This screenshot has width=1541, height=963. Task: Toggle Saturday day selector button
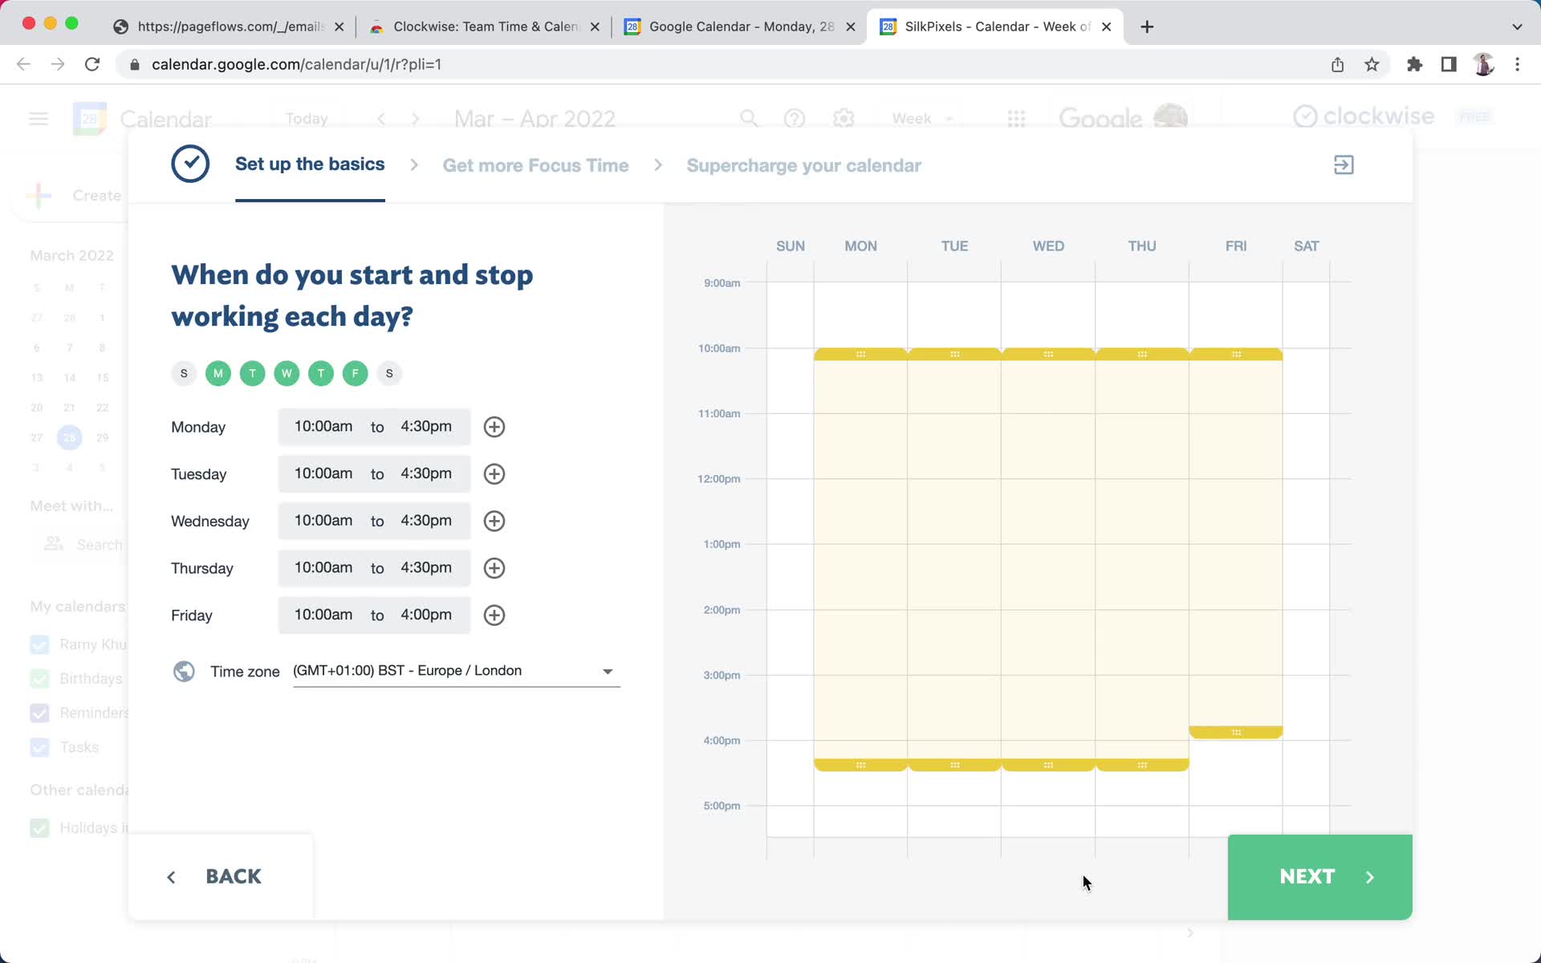click(x=389, y=373)
